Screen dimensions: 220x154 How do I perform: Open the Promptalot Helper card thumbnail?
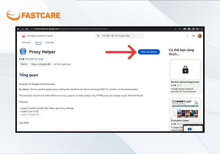click(x=185, y=109)
